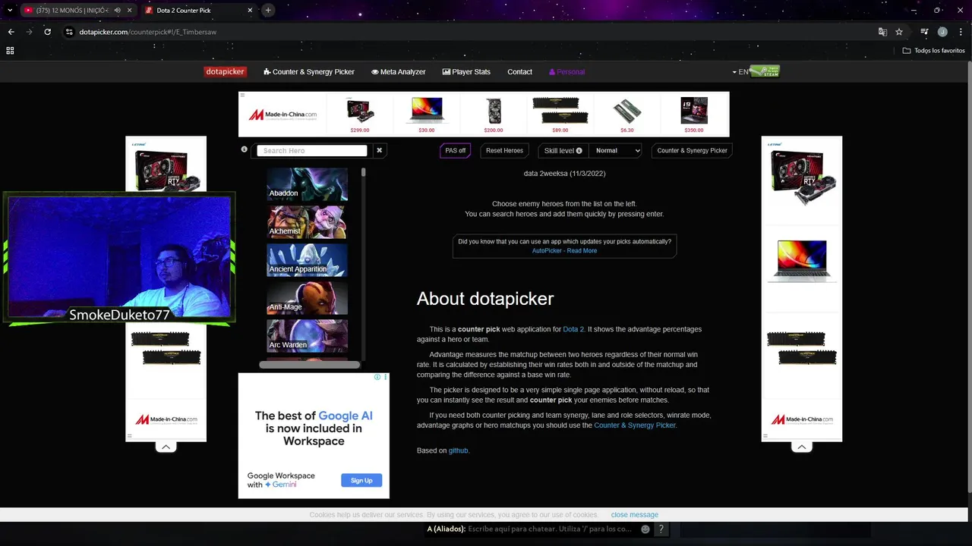Open the site information icon in address bar
Viewport: 972px width, 546px height.
coord(69,32)
